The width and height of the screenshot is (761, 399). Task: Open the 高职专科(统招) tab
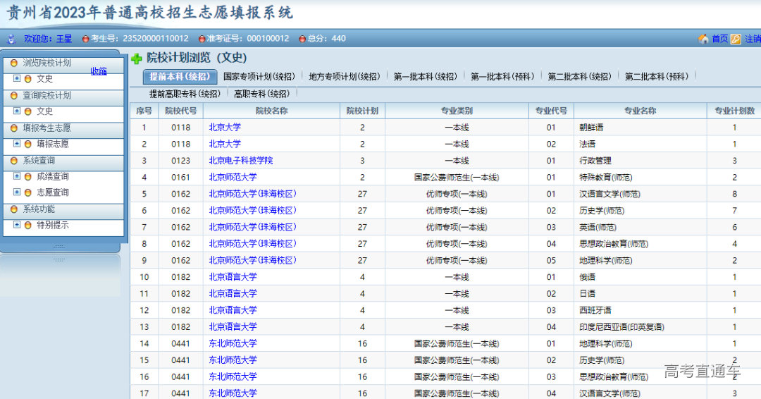[x=261, y=93]
